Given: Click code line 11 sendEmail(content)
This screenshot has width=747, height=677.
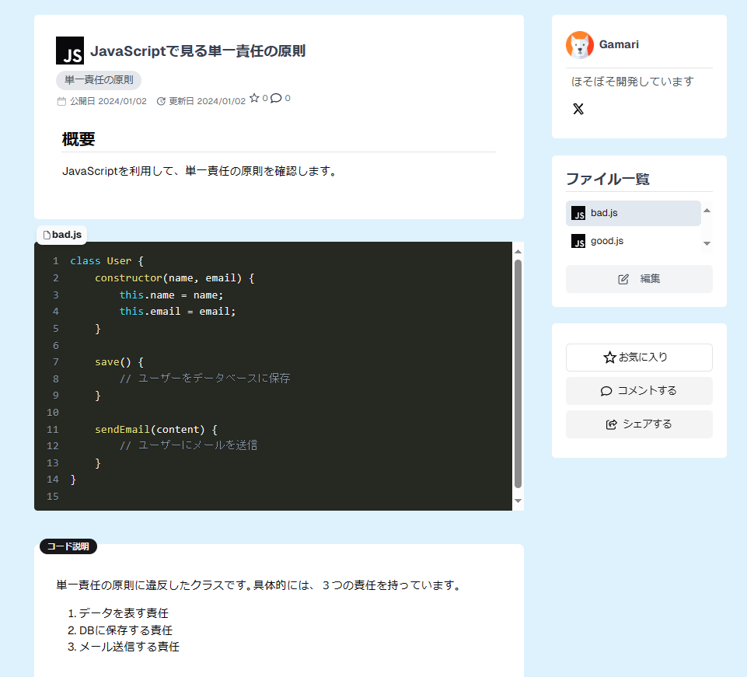Looking at the screenshot, I should [155, 430].
